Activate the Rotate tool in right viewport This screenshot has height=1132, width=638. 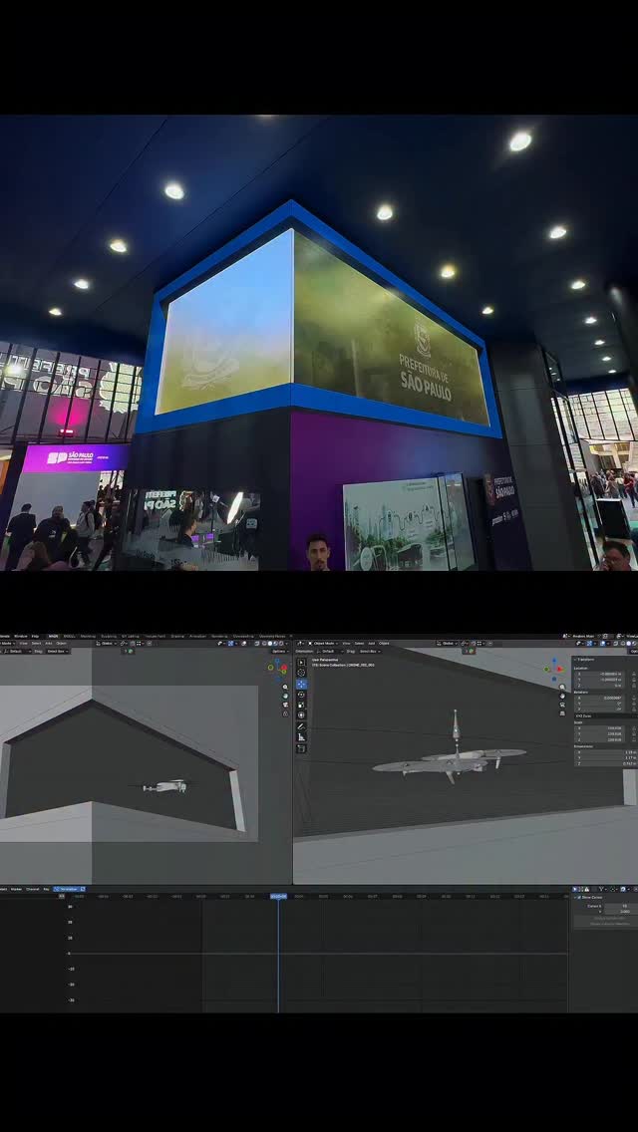click(301, 695)
